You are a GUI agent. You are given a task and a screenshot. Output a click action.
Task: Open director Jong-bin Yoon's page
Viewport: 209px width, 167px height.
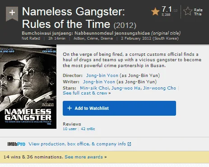pos(102,76)
